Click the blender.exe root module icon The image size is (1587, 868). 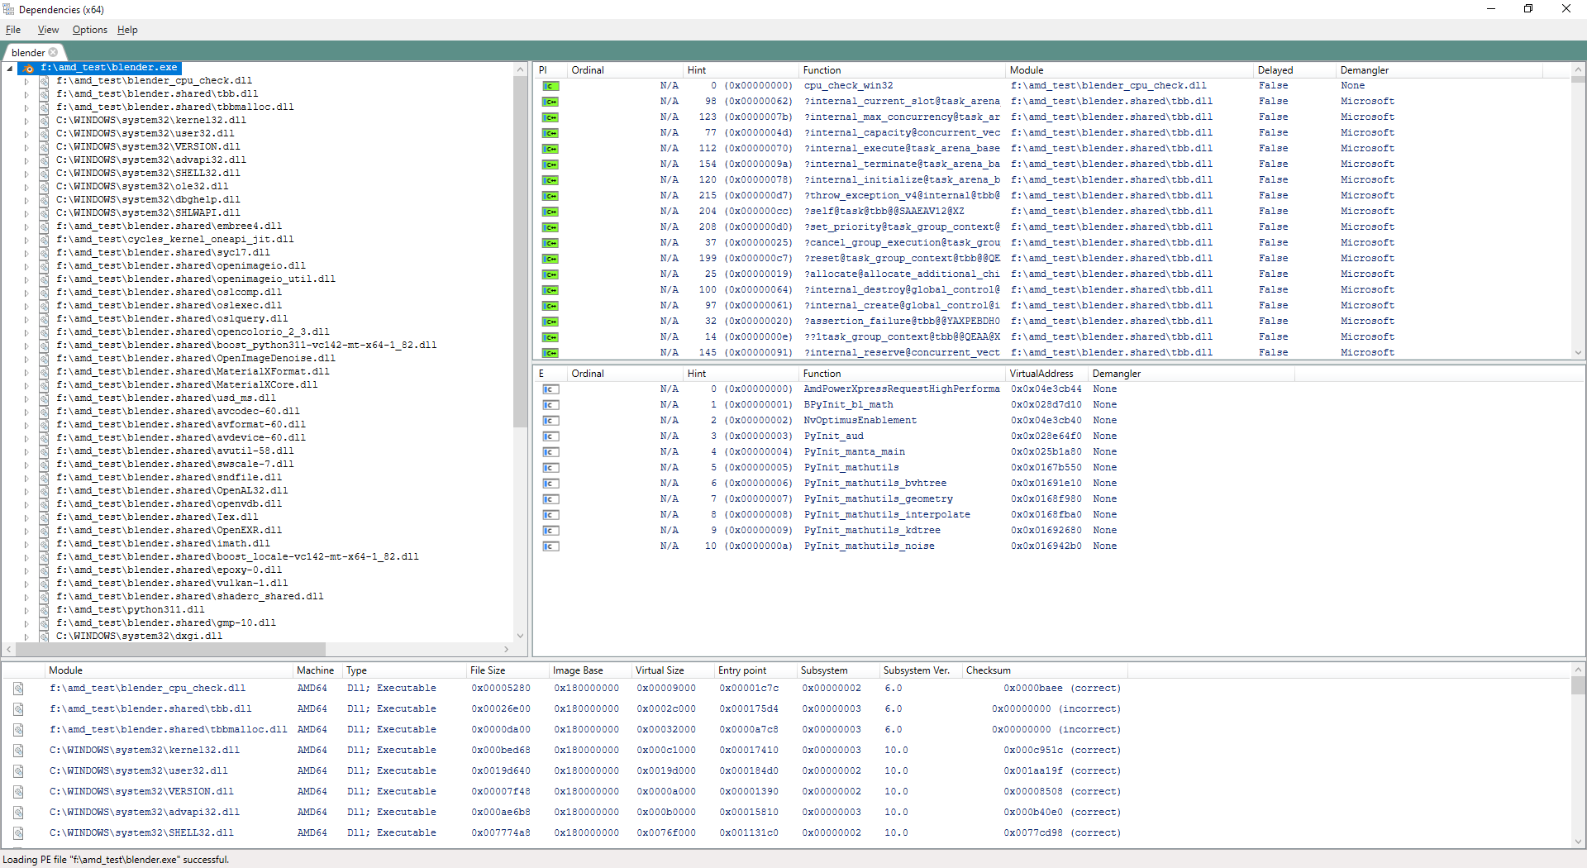(29, 68)
